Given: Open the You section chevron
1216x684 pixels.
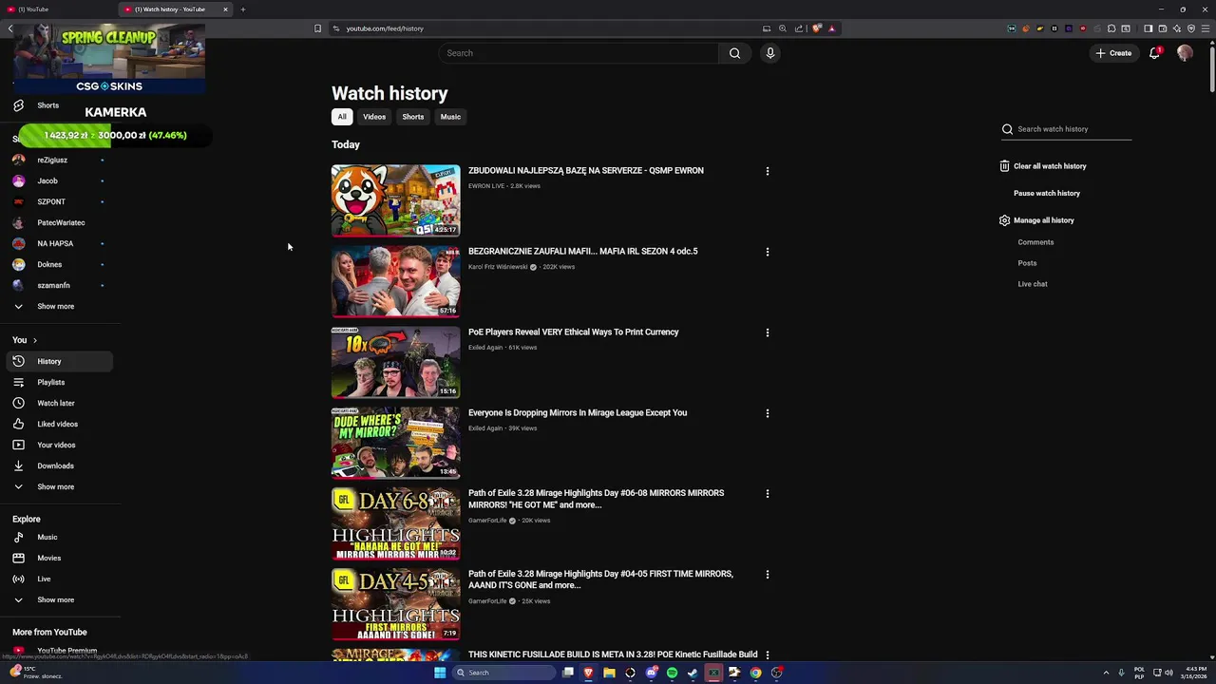Looking at the screenshot, I should 35,340.
